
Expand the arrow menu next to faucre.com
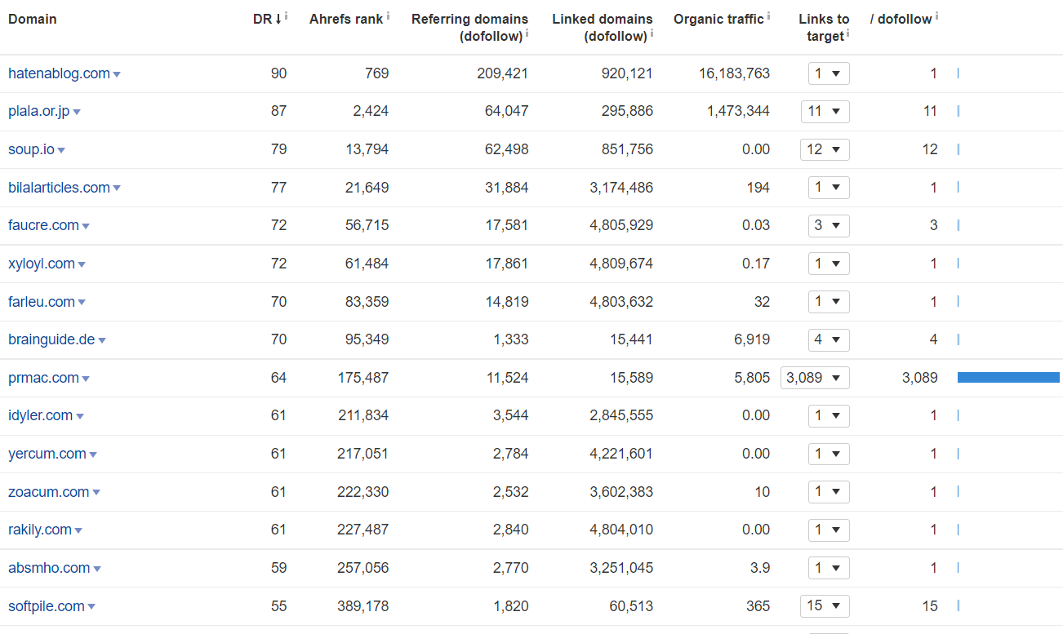(x=86, y=227)
